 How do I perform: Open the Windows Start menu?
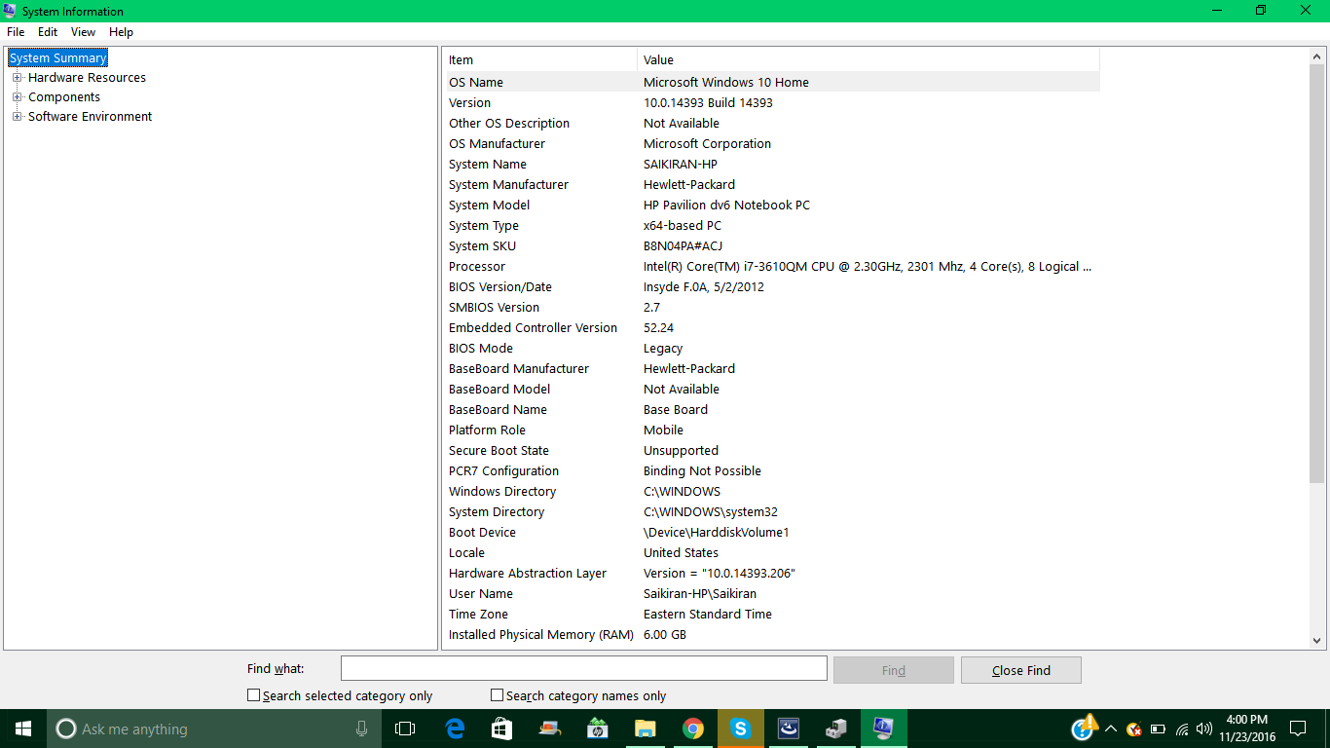pyautogui.click(x=23, y=729)
